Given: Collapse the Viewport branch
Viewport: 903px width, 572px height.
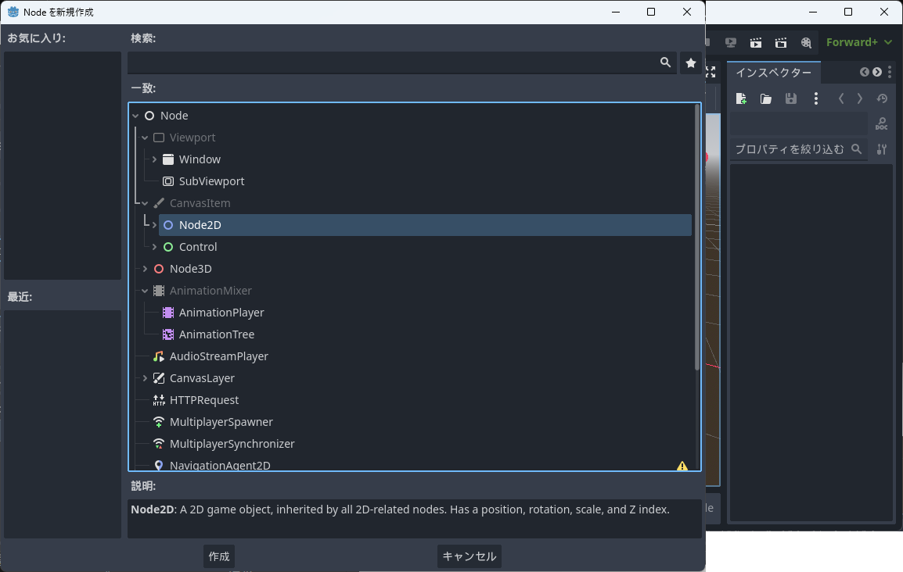Looking at the screenshot, I should (x=144, y=137).
